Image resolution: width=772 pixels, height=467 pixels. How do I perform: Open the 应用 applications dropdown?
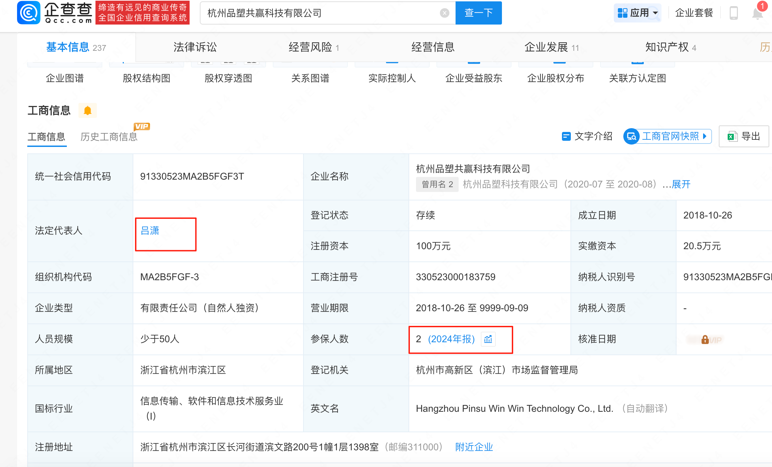coord(637,13)
